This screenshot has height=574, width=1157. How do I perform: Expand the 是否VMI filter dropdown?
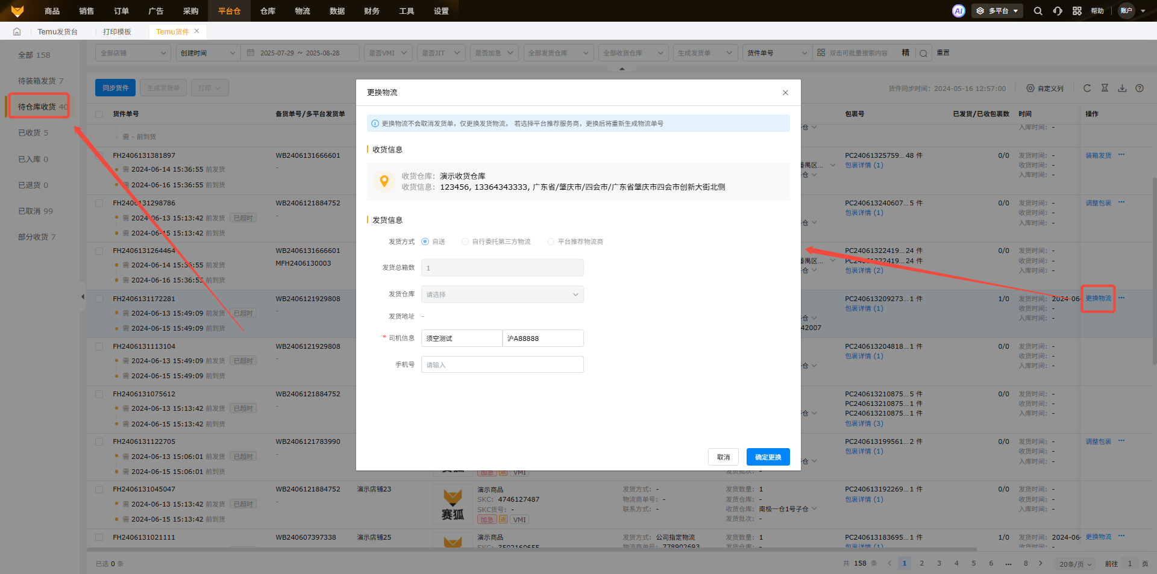388,53
